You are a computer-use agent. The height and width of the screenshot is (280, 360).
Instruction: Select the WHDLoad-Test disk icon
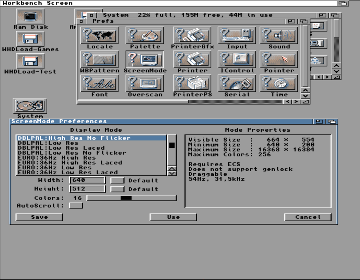pos(30,61)
